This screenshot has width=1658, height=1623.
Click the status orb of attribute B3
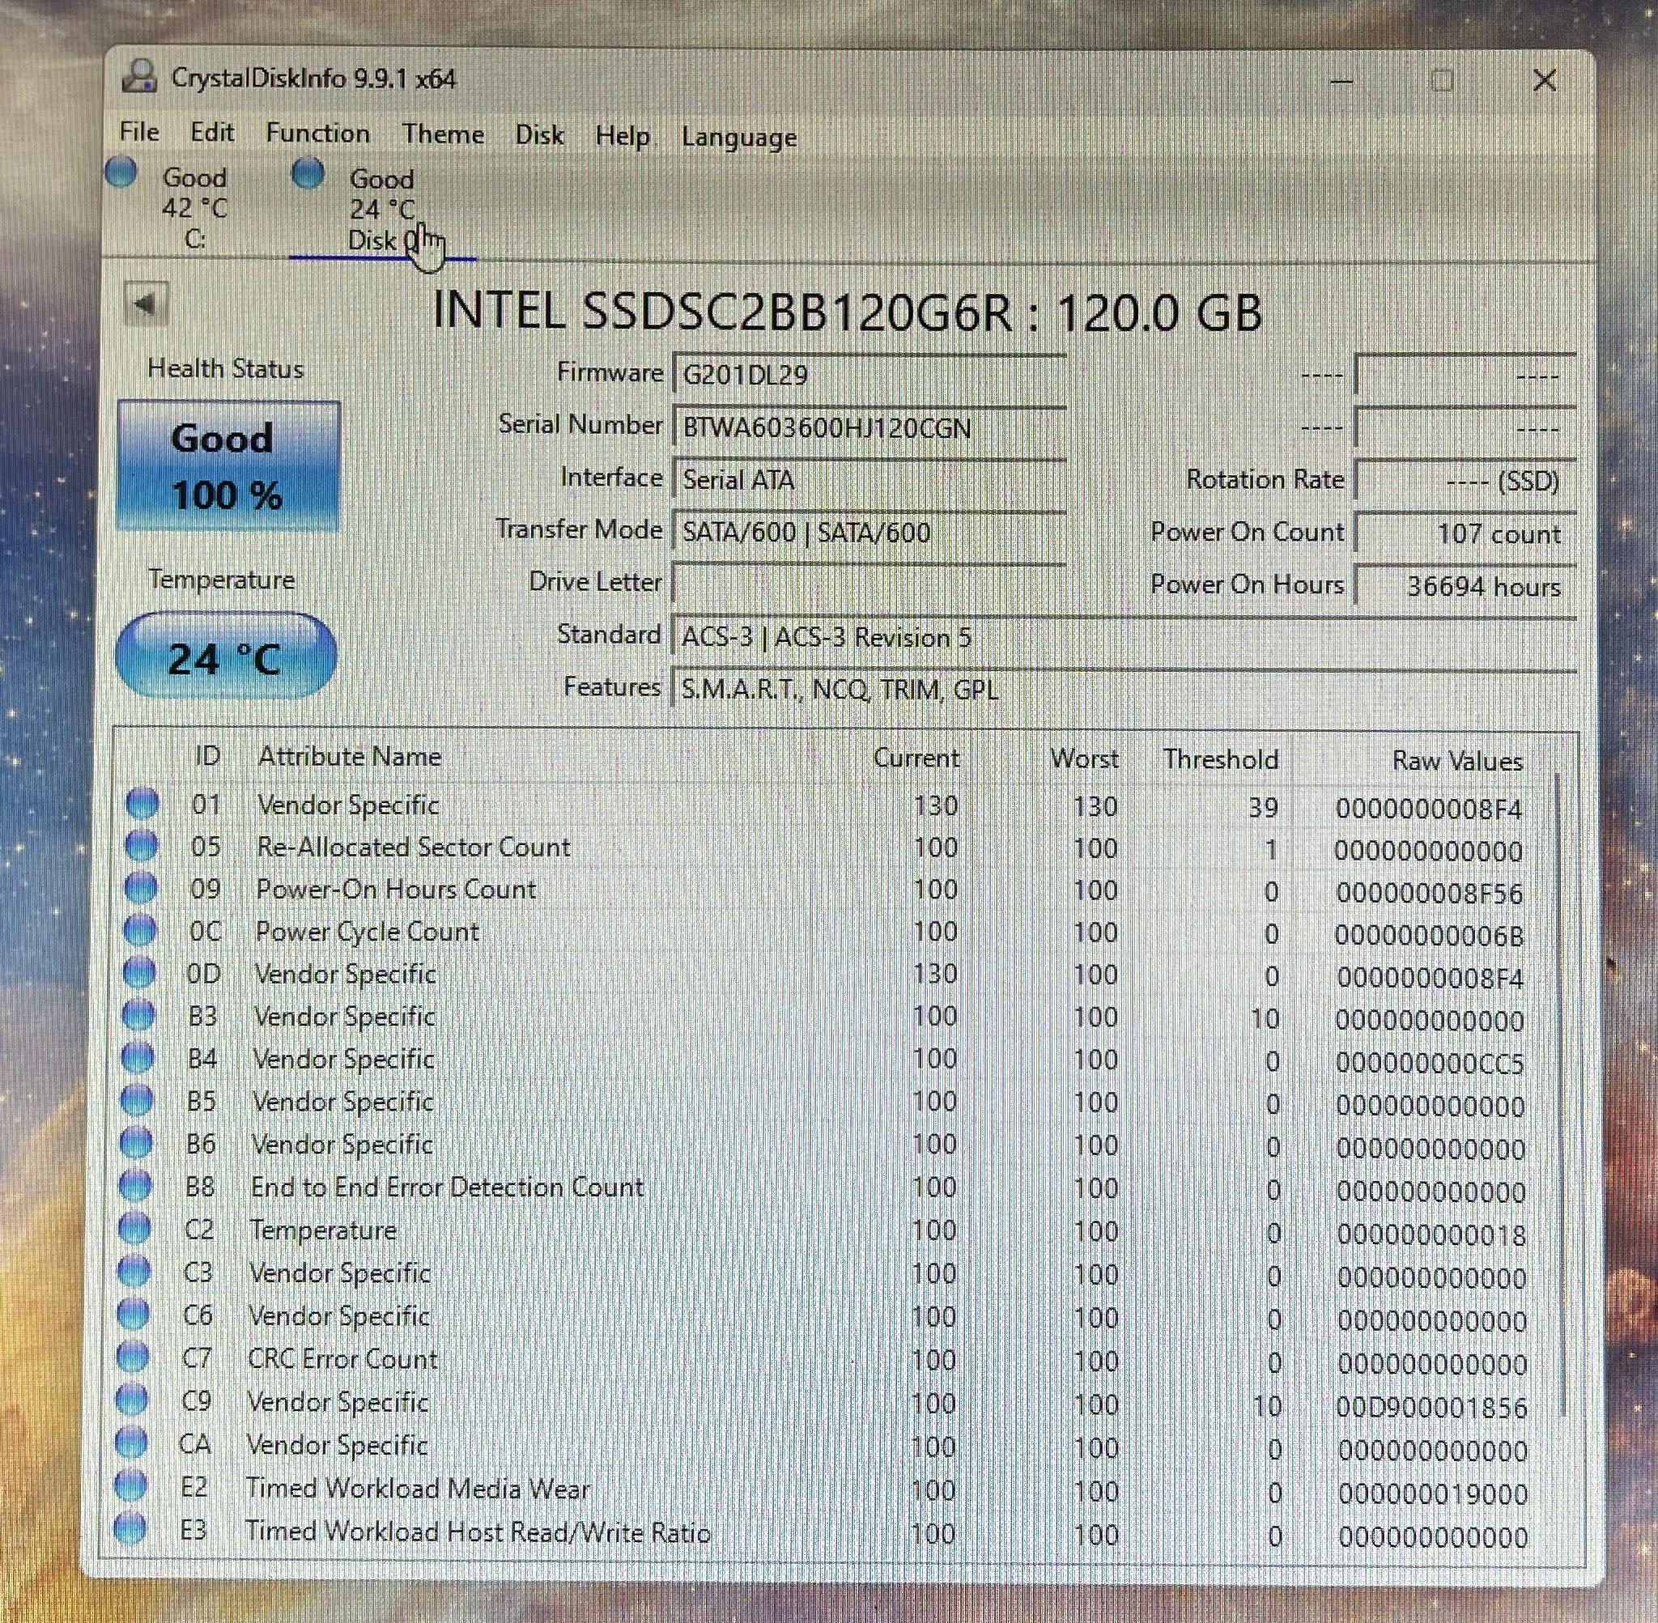tap(138, 1014)
